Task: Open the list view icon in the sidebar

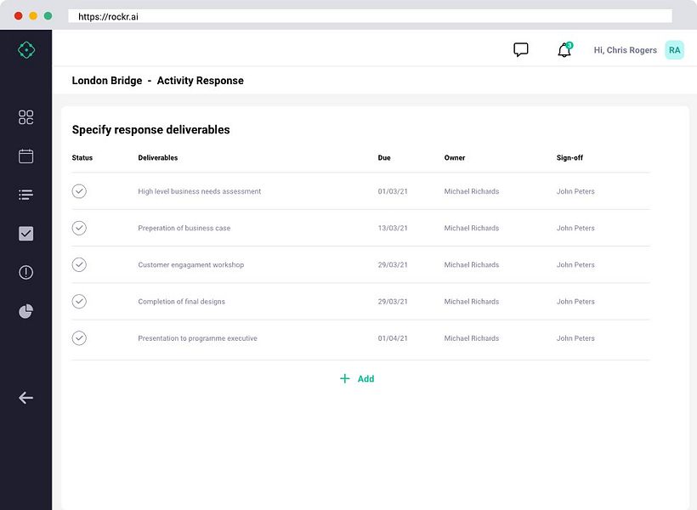Action: click(25, 195)
